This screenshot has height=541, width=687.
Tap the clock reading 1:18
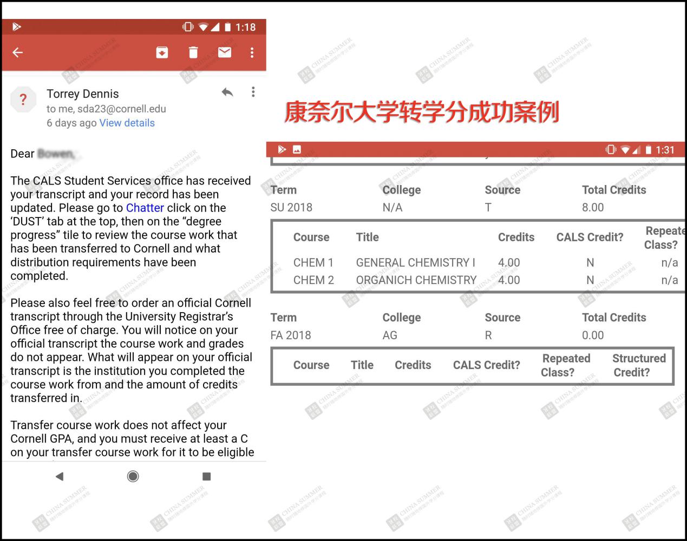[245, 27]
